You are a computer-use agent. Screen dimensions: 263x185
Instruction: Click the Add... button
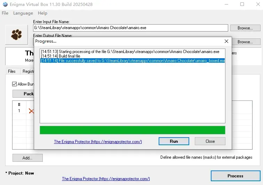click(27, 158)
